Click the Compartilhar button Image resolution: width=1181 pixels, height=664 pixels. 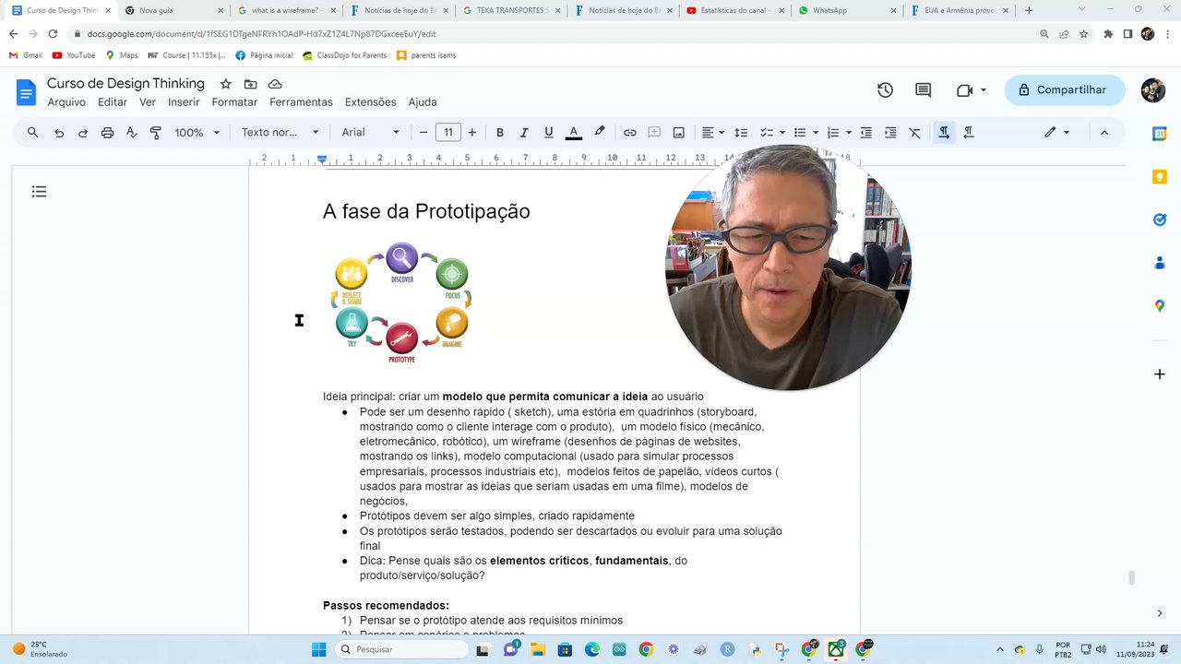click(1065, 90)
